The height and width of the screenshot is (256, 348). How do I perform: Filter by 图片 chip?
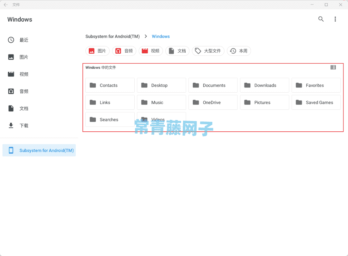pyautogui.click(x=97, y=51)
